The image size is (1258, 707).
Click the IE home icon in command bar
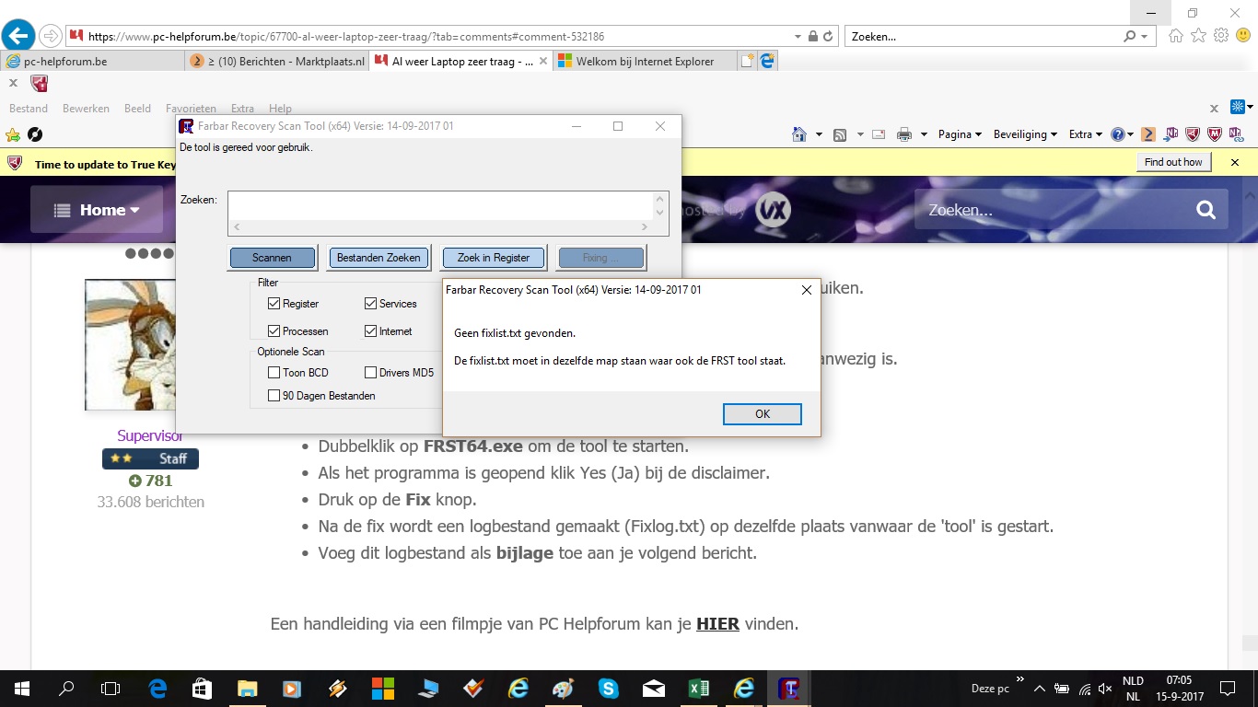(799, 134)
